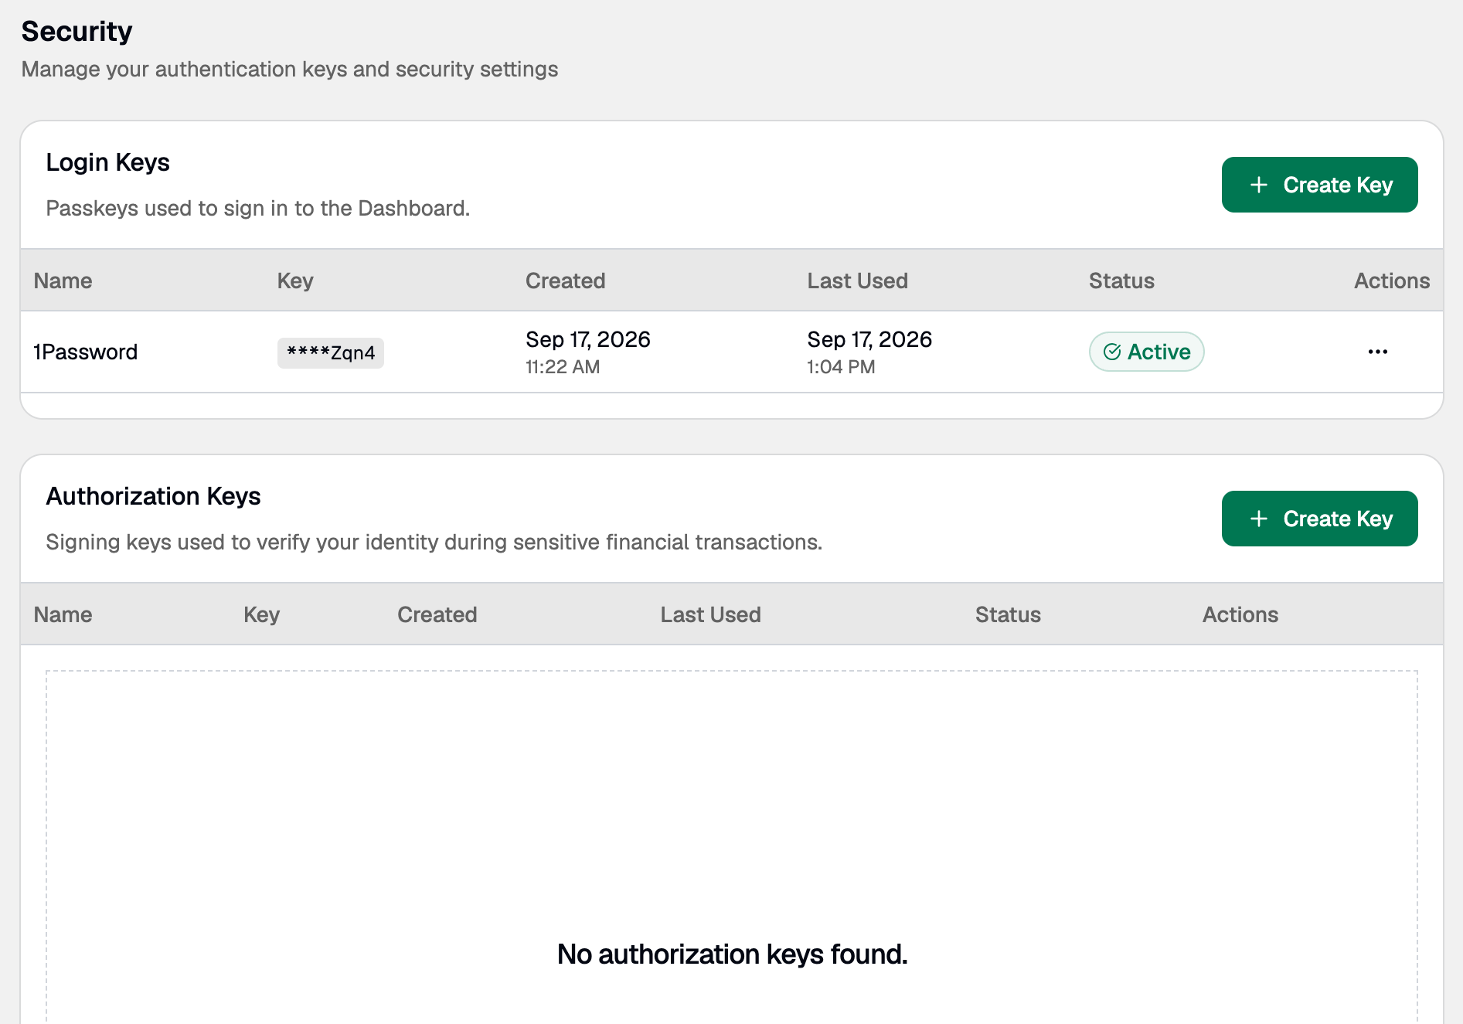1463x1024 pixels.
Task: Click Authorization Keys Last Used column header
Action: (x=710, y=614)
